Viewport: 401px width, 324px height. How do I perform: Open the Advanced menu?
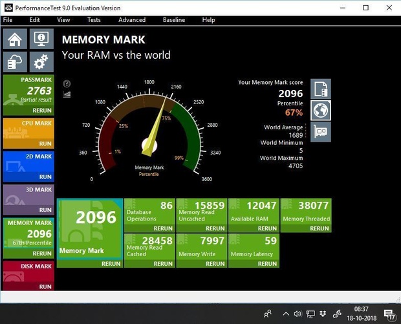click(x=132, y=20)
